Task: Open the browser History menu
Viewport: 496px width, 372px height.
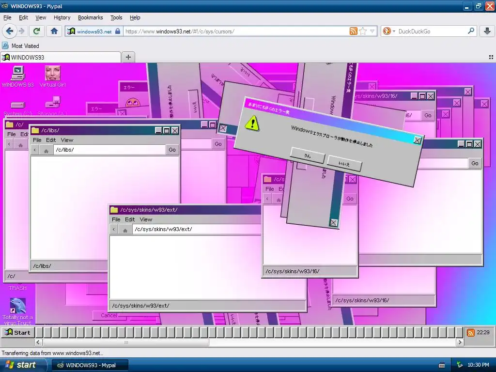Action: tap(62, 18)
